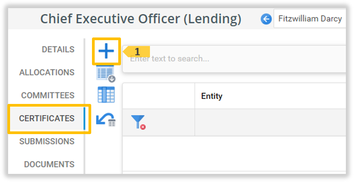Open the Fitzwilliam Darcy selector field

310,19
